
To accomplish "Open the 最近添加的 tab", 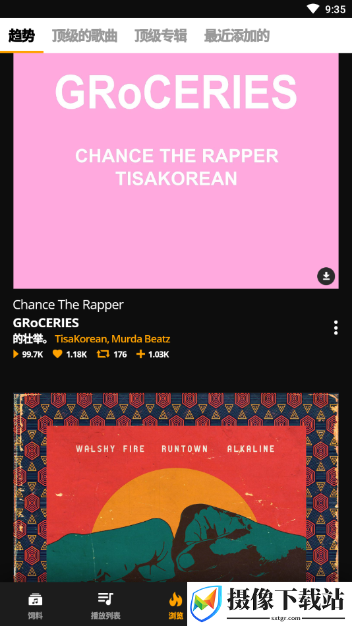I will click(237, 36).
